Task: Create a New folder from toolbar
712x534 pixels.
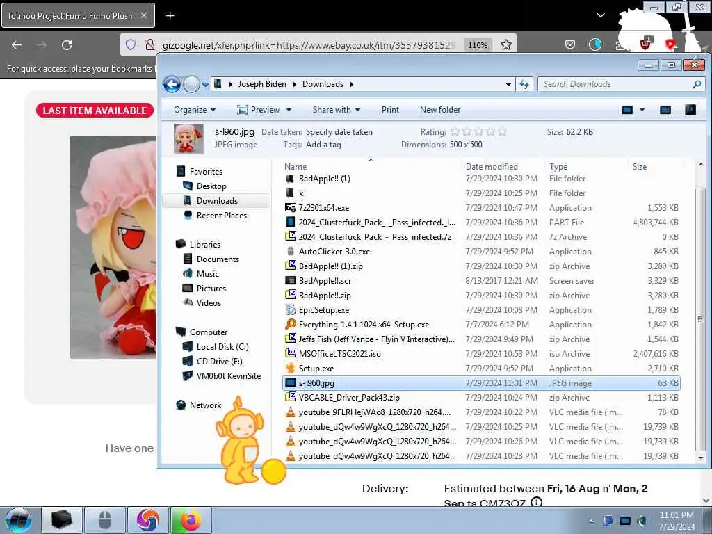Action: click(440, 110)
